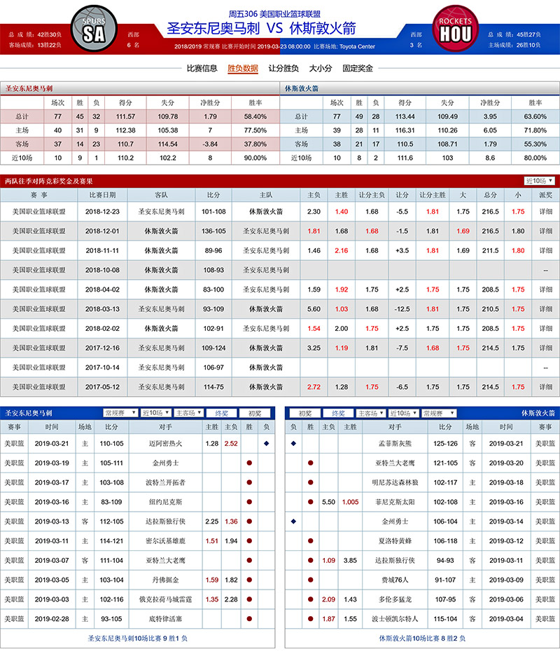The width and height of the screenshot is (560, 654).
Task: Open 近10场 dropdown in head-to-head header
Action: (x=539, y=181)
